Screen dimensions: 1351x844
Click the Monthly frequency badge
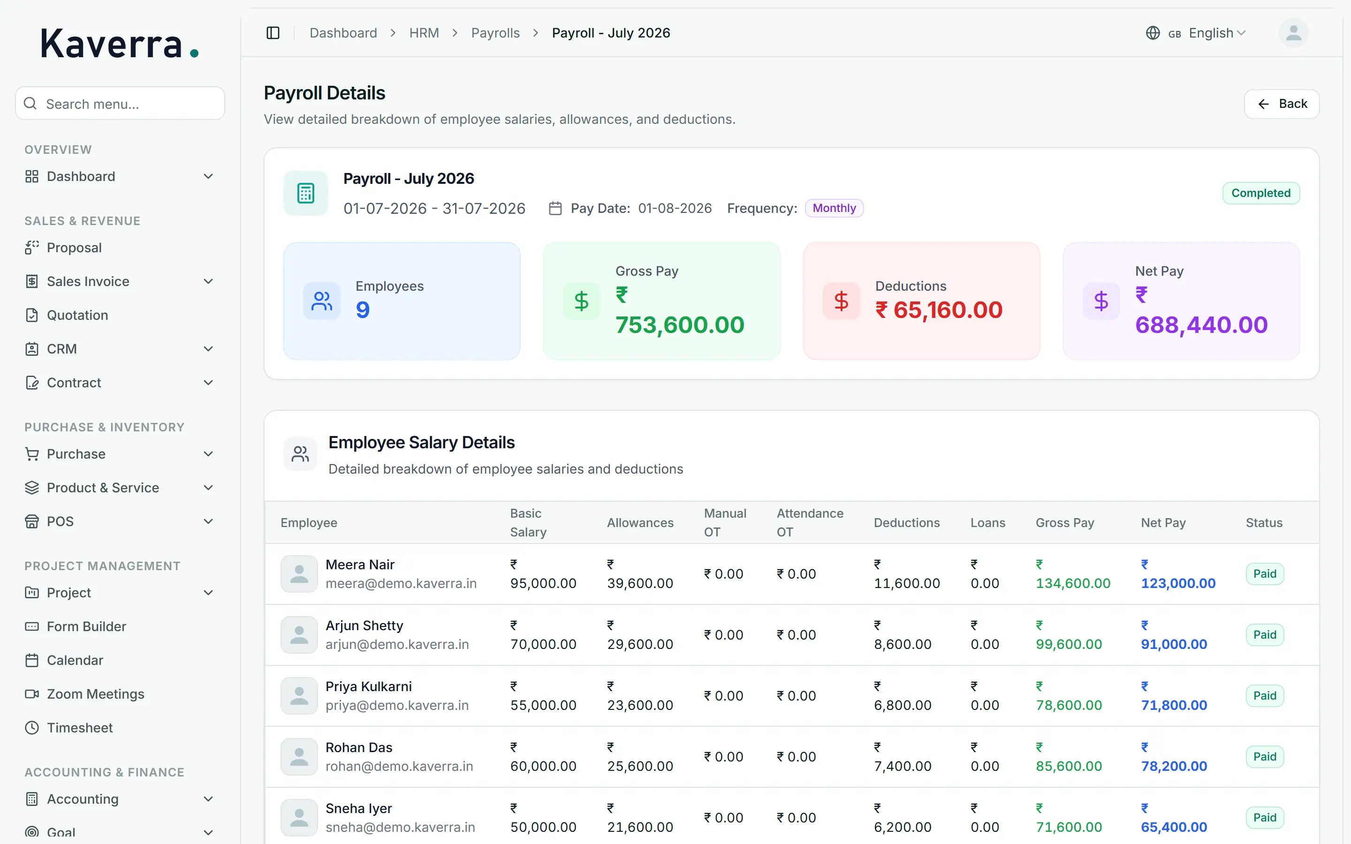tap(834, 208)
